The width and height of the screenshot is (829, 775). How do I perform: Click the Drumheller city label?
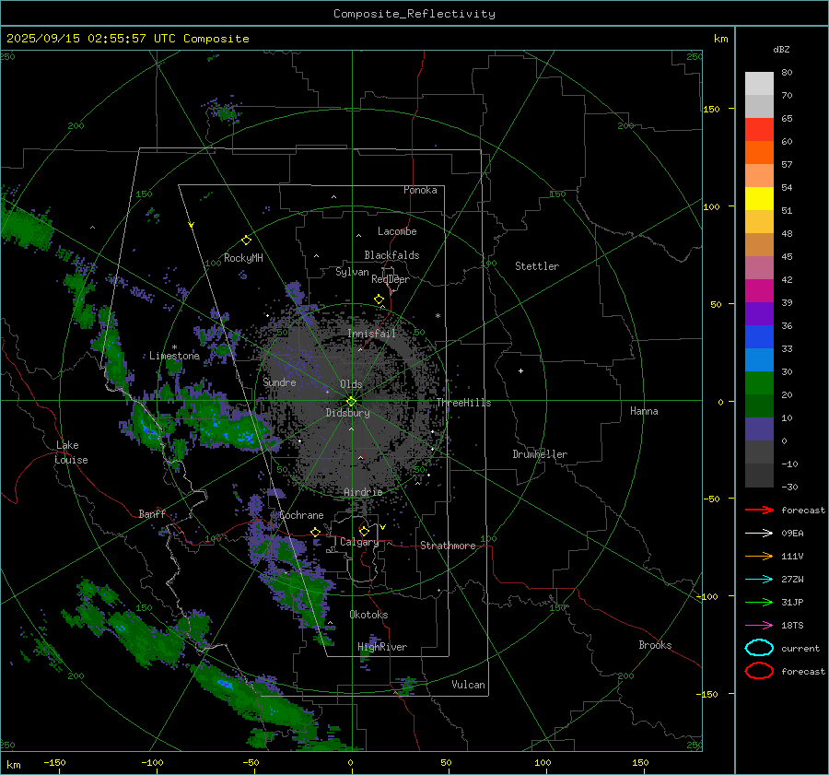point(540,454)
